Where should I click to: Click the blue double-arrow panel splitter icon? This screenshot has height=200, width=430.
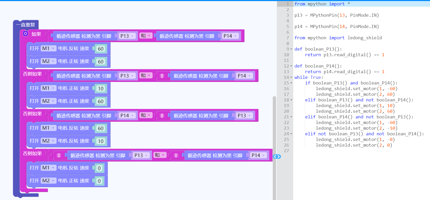pyautogui.click(x=277, y=157)
